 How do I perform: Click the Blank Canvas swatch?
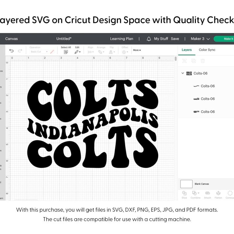click(186, 184)
